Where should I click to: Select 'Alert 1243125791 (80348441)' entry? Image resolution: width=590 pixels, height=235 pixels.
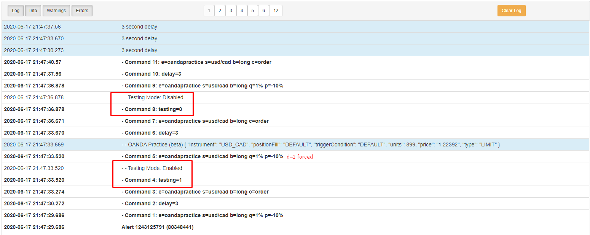(x=158, y=227)
